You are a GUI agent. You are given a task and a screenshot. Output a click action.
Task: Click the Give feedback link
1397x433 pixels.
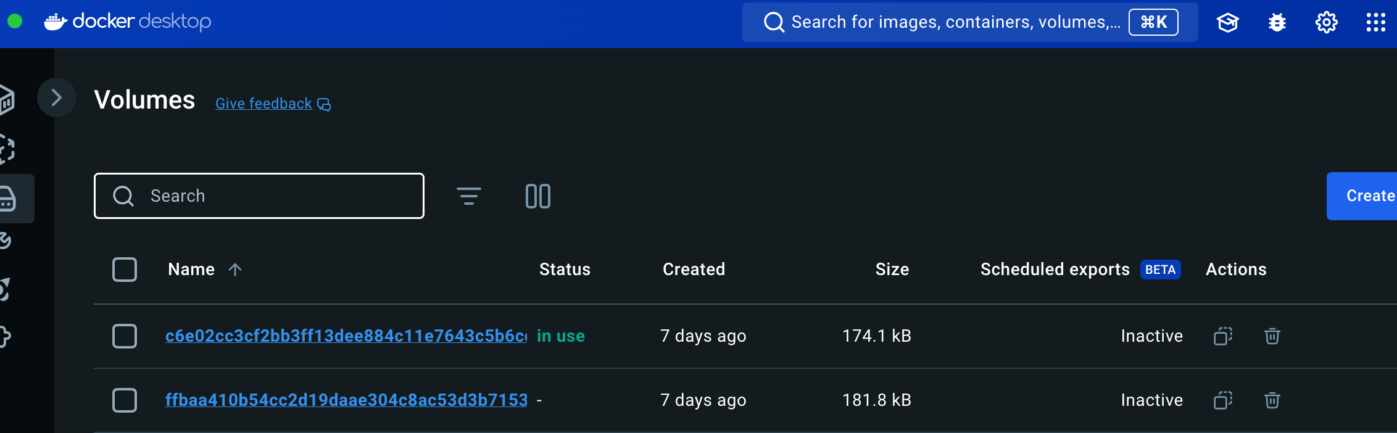[x=263, y=104]
